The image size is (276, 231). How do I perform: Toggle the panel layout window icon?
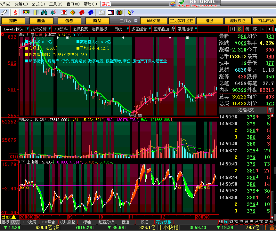(x=111, y=12)
